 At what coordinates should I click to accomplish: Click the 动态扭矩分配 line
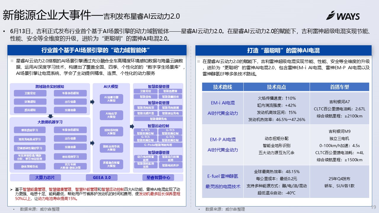click(277, 138)
